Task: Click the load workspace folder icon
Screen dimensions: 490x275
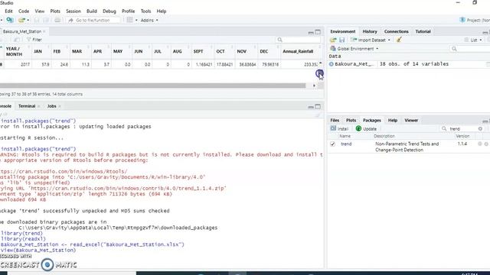Action: point(333,40)
